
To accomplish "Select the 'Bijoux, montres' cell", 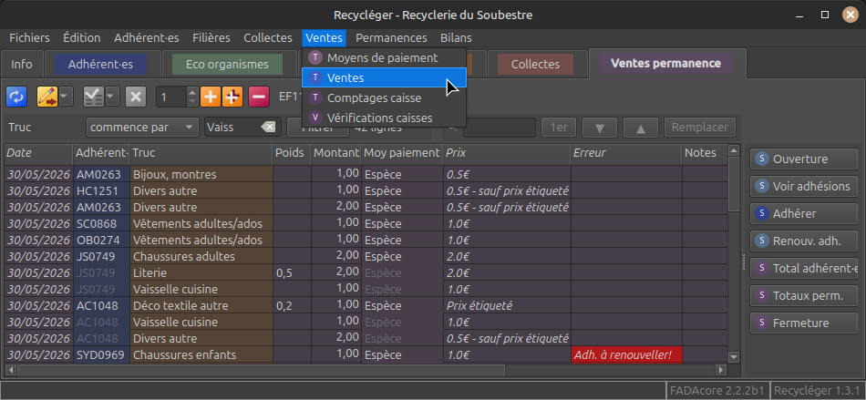I will (x=201, y=174).
